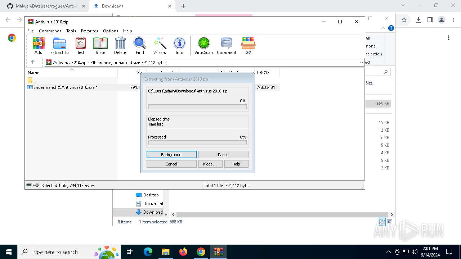Viewport: 461px width, 259px height.
Task: Click the Explorer horizontal scrollbar
Action: pos(282,214)
